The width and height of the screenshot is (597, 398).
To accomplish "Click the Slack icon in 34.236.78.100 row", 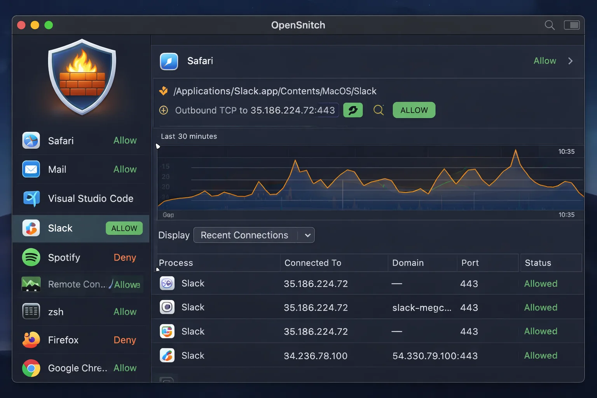I will [x=167, y=355].
